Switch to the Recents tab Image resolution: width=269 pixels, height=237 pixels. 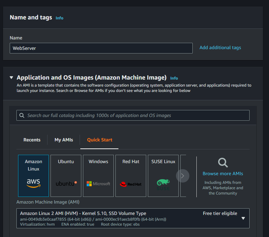[x=32, y=140]
